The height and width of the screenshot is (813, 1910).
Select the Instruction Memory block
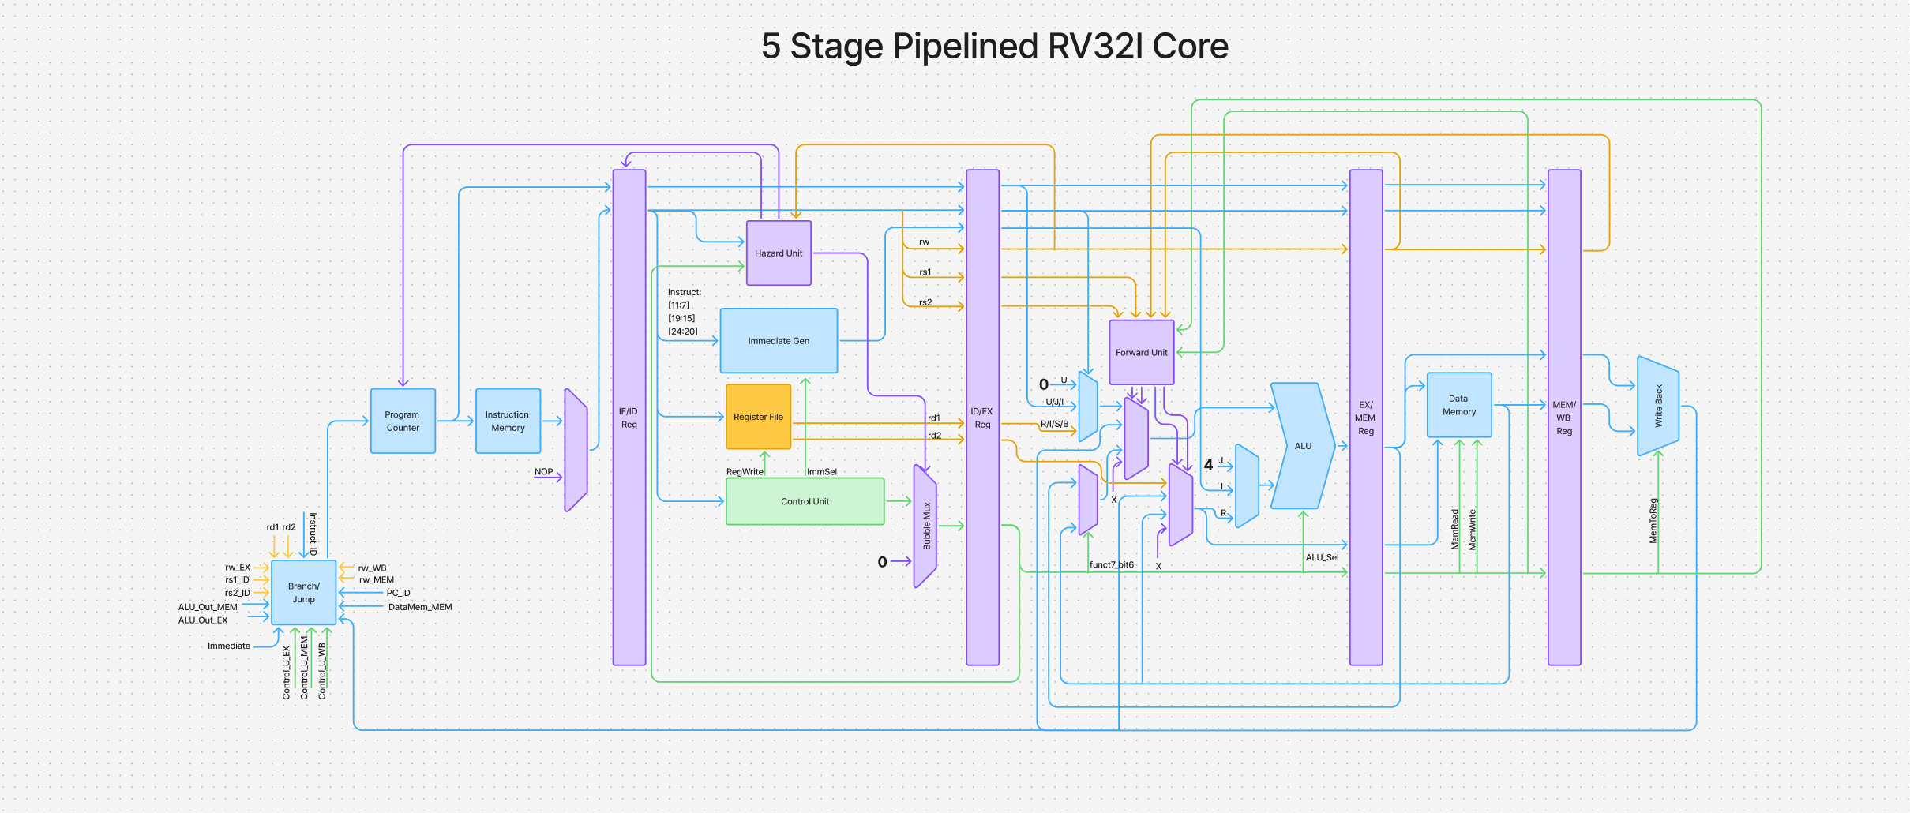point(508,421)
